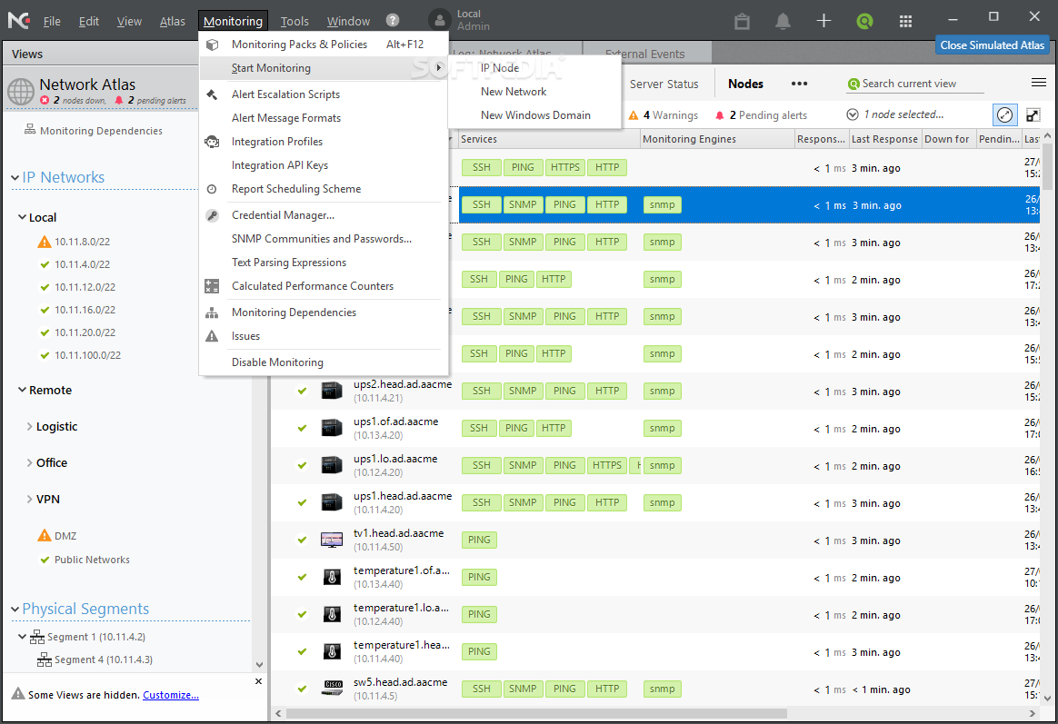This screenshot has height=724, width=1058.
Task: Switch to External Events tab
Action: [x=645, y=54]
